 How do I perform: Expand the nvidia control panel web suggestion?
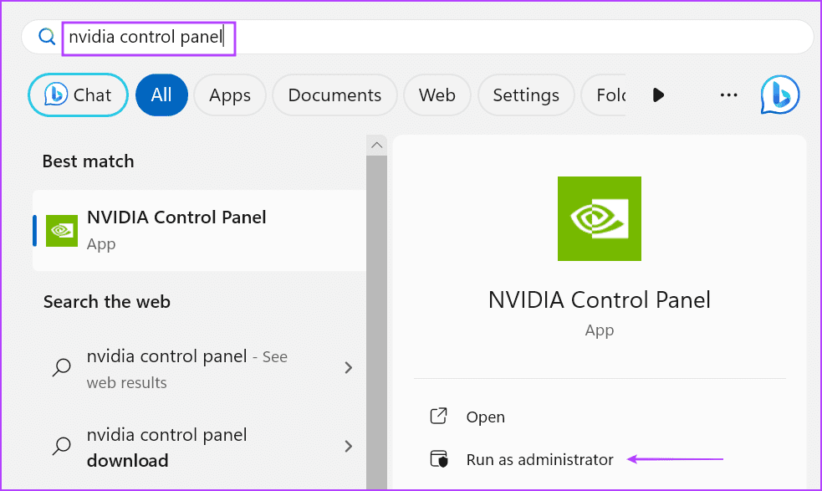[x=349, y=367]
